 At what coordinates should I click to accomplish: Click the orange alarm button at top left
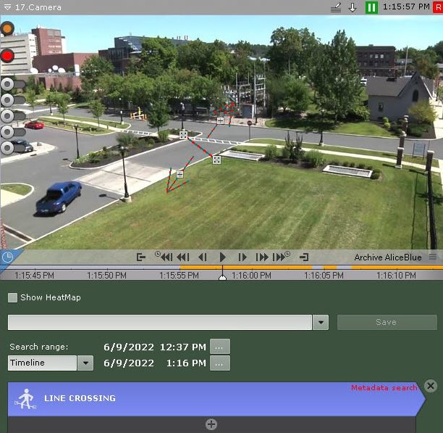[7, 29]
